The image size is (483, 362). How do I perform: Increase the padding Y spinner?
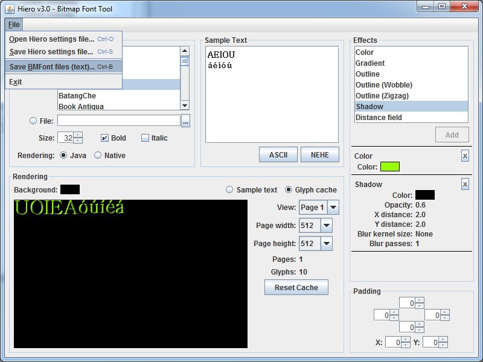point(443,340)
